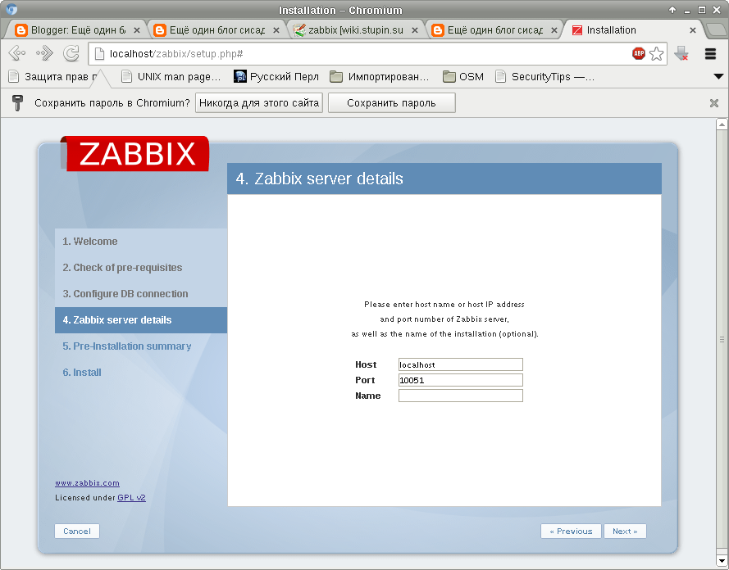Viewport: 729px width, 570px height.
Task: Click the page icon in the address bar
Action: click(99, 54)
